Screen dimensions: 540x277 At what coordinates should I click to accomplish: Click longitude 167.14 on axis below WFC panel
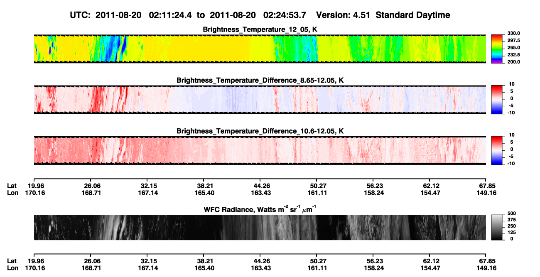(149, 269)
